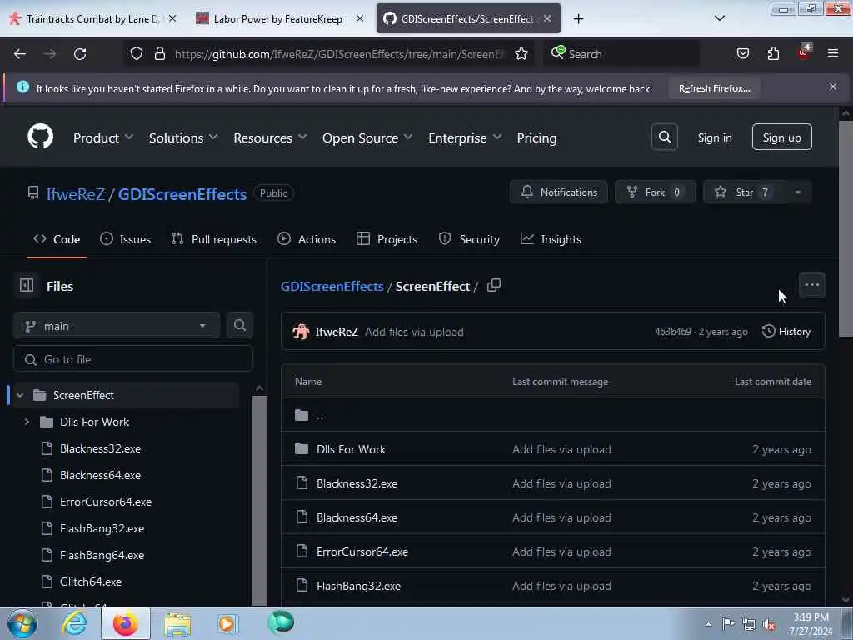Open the Windows Start button
Image resolution: width=853 pixels, height=640 pixels.
22,623
